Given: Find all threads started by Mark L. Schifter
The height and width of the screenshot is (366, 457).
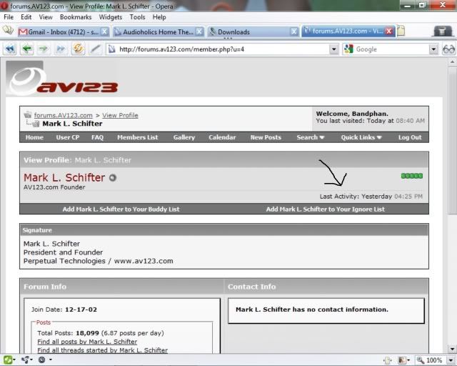Looking at the screenshot, I should pyautogui.click(x=102, y=350).
